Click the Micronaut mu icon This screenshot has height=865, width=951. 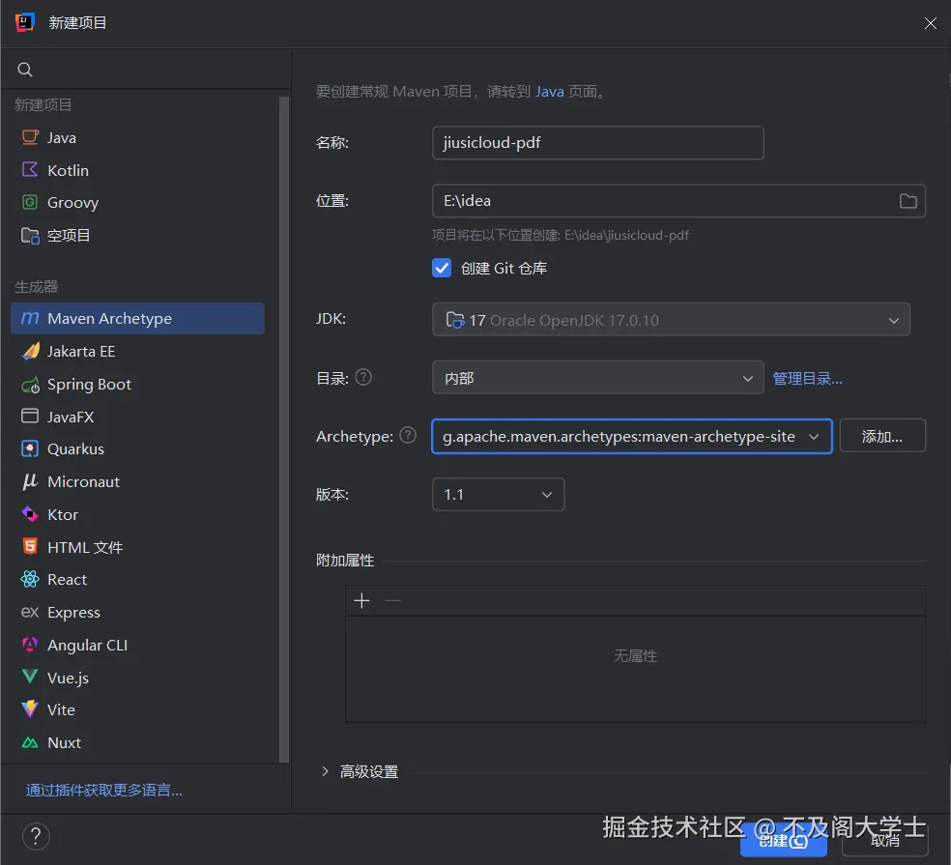(x=30, y=481)
